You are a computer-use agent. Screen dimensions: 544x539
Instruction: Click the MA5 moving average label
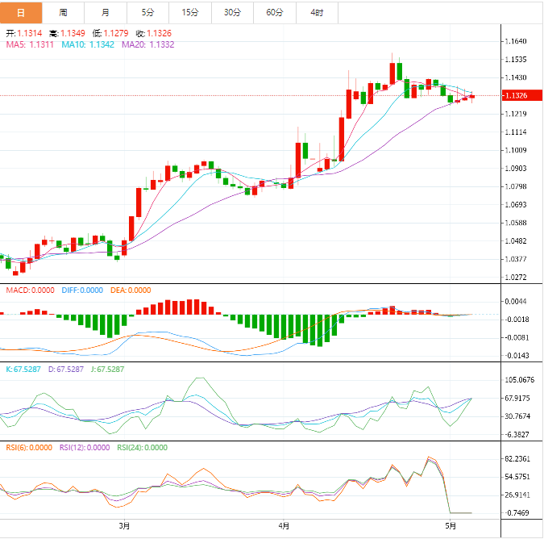click(31, 44)
